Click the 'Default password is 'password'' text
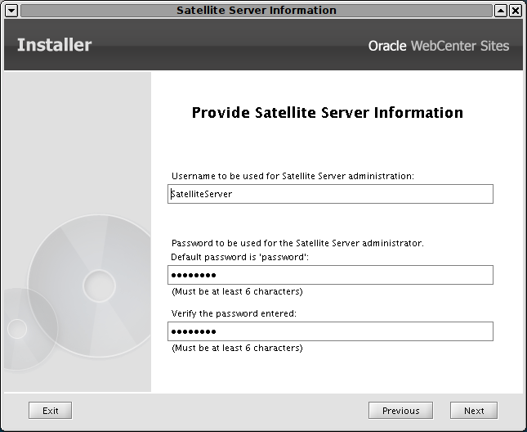527x432 pixels. pyautogui.click(x=239, y=257)
